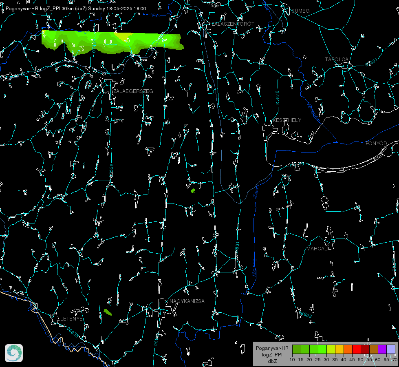Screen dimensions: 399x367
Task: Click the MARCALI city label
Action: coord(317,249)
